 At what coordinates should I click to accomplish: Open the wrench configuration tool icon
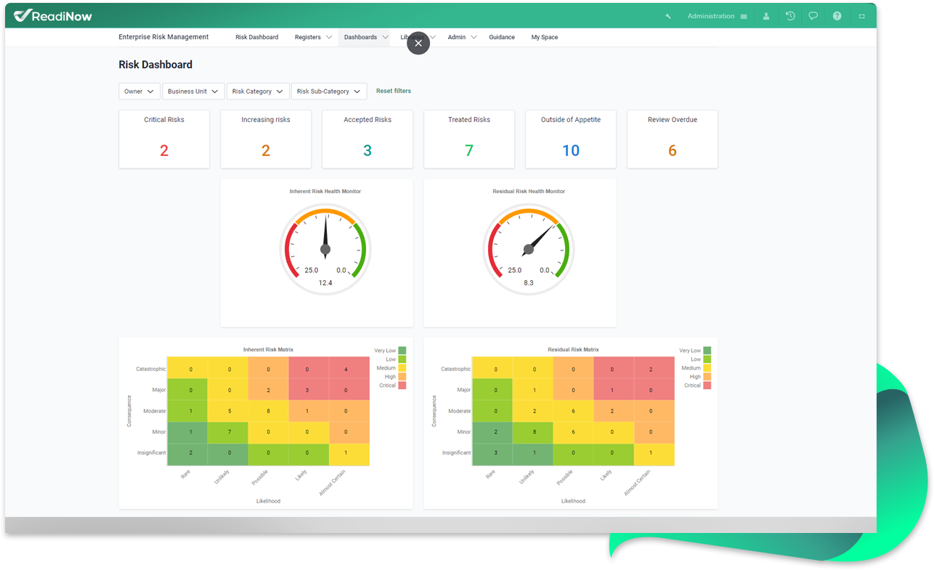tap(668, 16)
